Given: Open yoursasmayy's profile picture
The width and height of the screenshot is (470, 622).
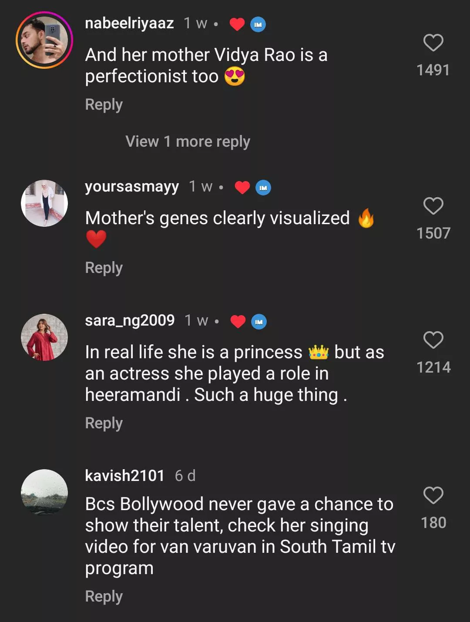Looking at the screenshot, I should click(x=44, y=203).
